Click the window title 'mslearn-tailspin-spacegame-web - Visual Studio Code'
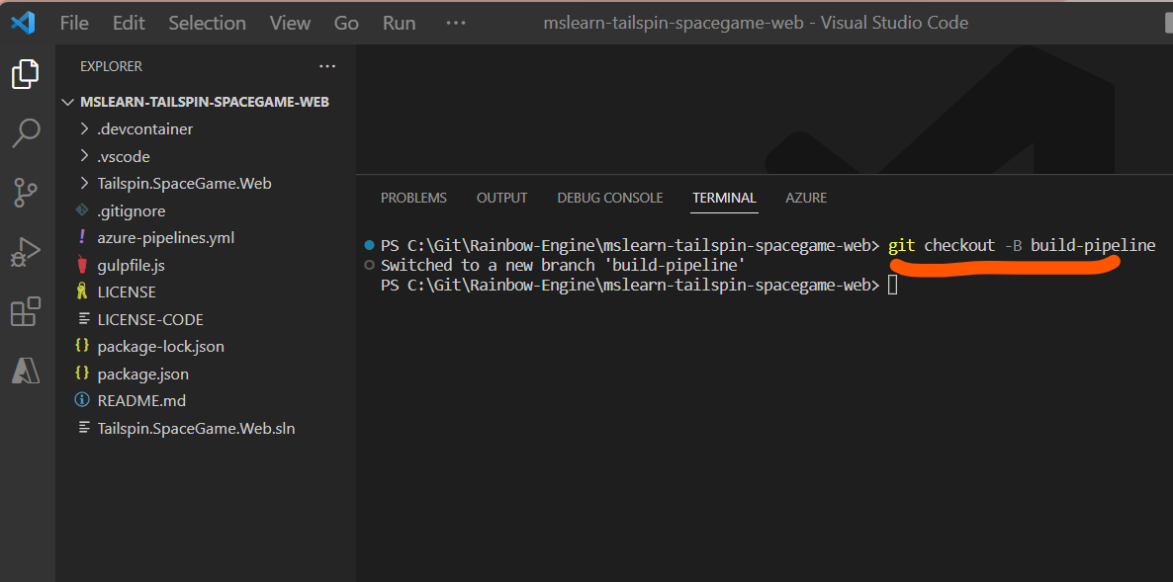 point(756,23)
